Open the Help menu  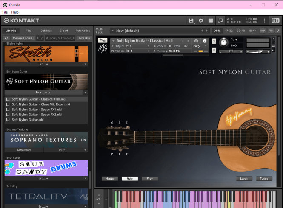[15, 12]
